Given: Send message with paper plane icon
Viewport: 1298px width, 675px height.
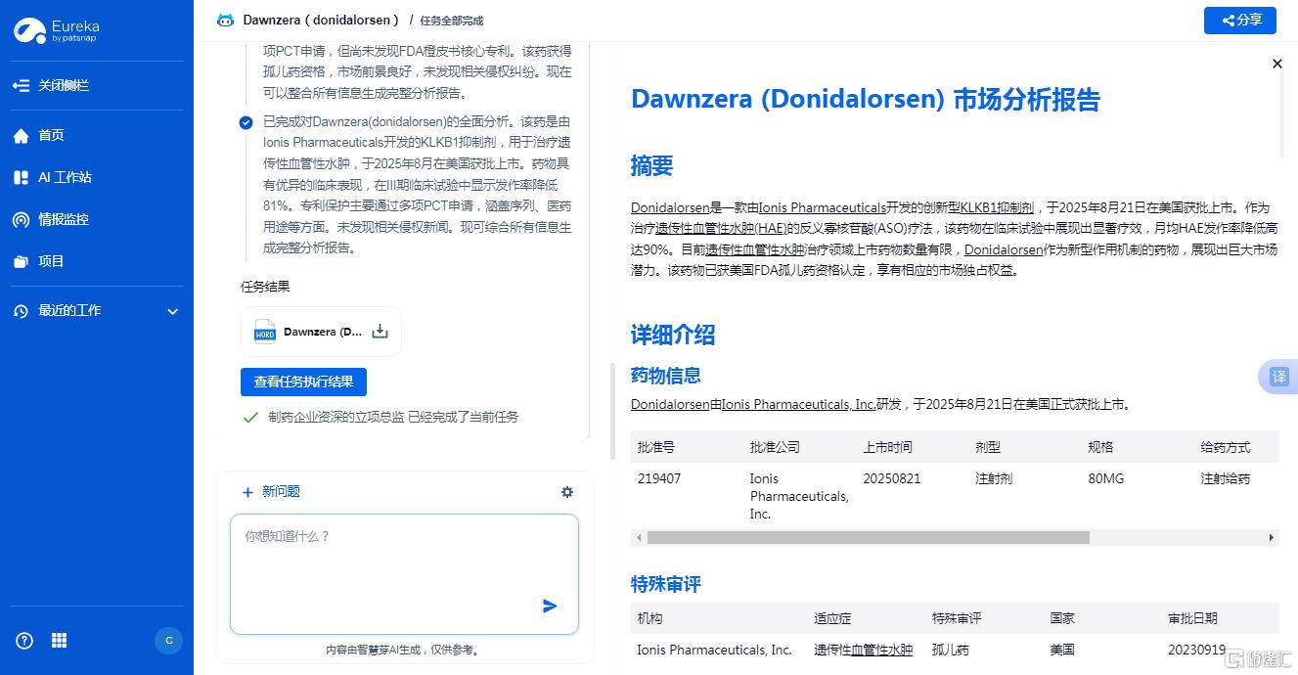Looking at the screenshot, I should 550,607.
